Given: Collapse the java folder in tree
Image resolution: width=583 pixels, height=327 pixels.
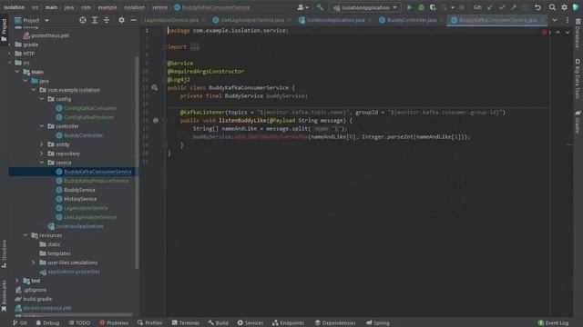Looking at the screenshot, I should pyautogui.click(x=26, y=81).
